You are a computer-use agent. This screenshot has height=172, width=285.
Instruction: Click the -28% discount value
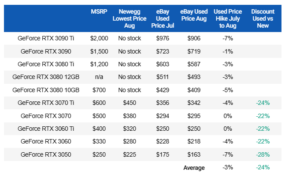(x=263, y=154)
